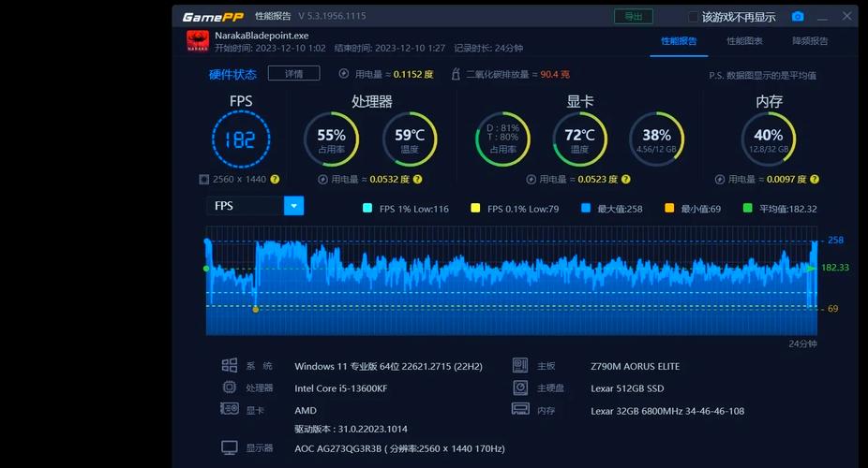The height and width of the screenshot is (468, 868).
Task: Click the help icon beside GPU power 0.0523
Action: (625, 179)
